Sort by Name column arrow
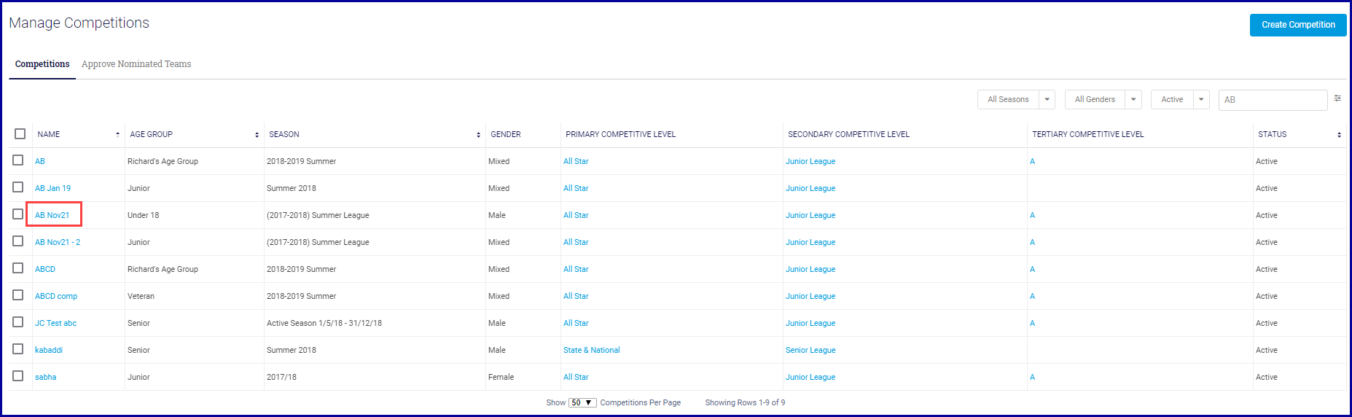This screenshot has height=417, width=1352. click(117, 134)
